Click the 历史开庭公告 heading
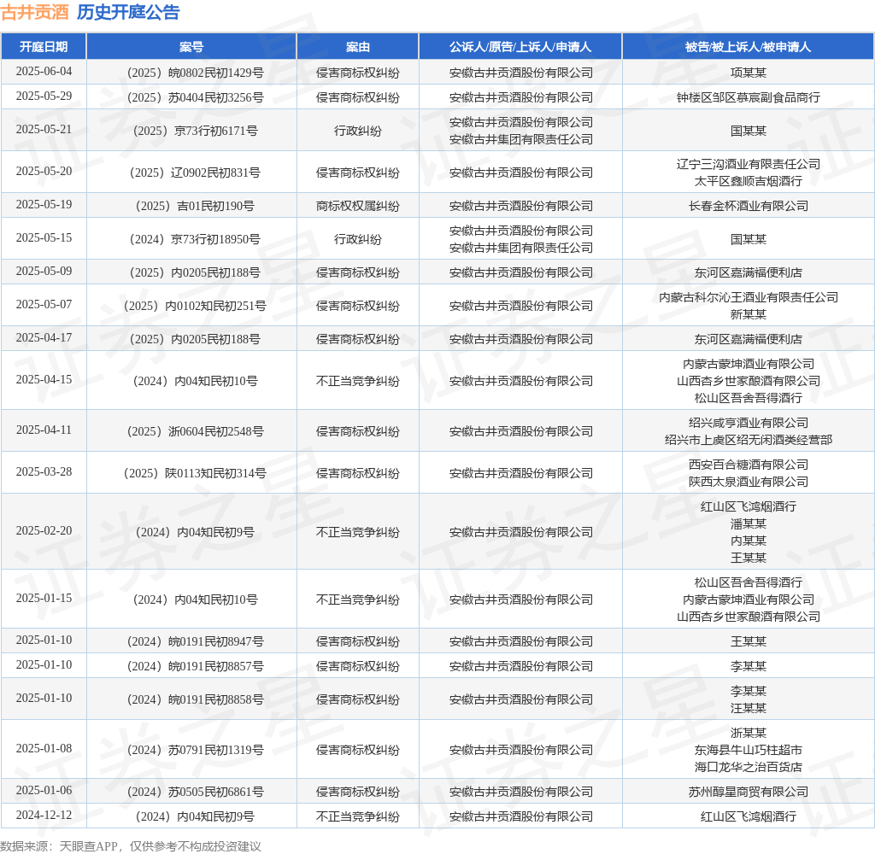The image size is (875, 854). [x=128, y=12]
